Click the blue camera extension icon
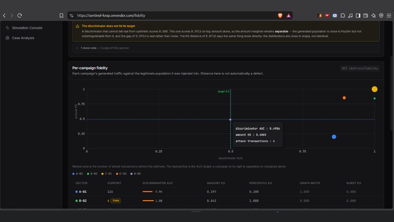The width and height of the screenshot is (394, 222). (x=335, y=16)
